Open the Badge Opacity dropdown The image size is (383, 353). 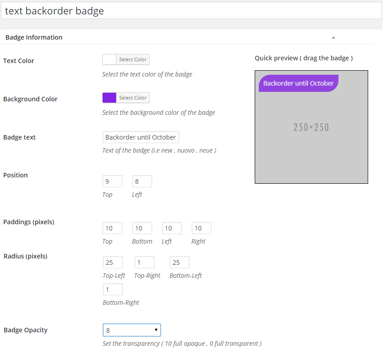[x=131, y=330]
